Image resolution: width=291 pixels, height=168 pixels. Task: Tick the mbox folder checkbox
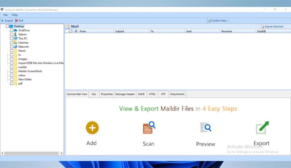[x=11, y=75]
